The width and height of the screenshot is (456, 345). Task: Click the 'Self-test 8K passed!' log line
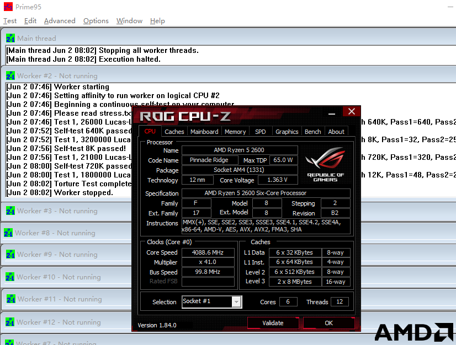66,148
